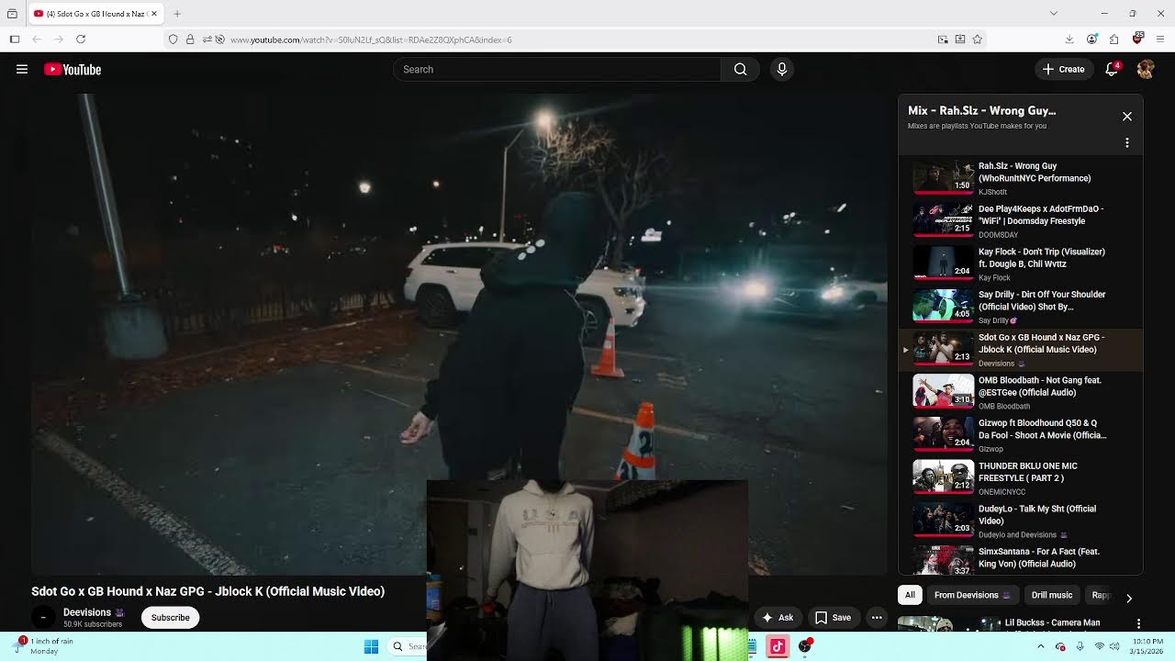Go back with the browser arrow

click(x=37, y=39)
